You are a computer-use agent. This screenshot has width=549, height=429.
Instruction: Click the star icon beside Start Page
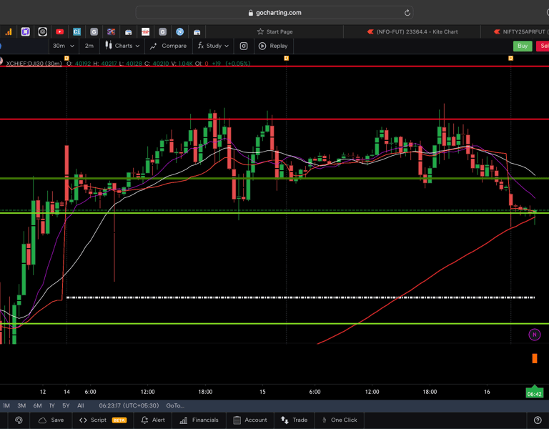click(260, 31)
